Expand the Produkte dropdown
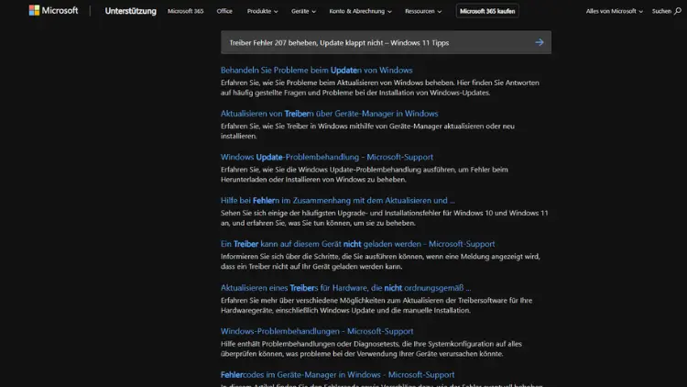 [x=262, y=11]
